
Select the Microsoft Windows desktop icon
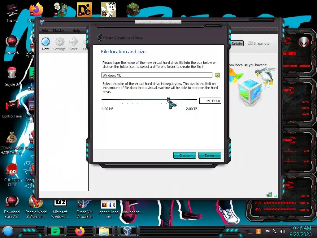click(60, 209)
